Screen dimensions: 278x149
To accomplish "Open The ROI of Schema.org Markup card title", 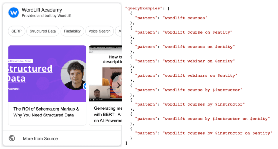I will point(46,112).
